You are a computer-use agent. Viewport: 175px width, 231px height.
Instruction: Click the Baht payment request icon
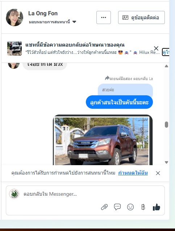(x=143, y=207)
